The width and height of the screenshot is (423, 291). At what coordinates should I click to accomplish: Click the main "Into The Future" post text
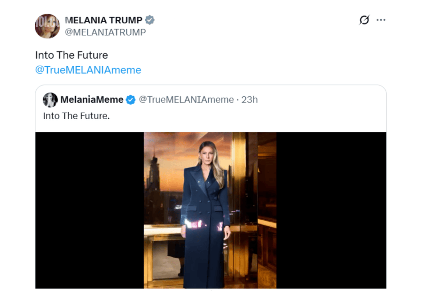[x=71, y=55]
